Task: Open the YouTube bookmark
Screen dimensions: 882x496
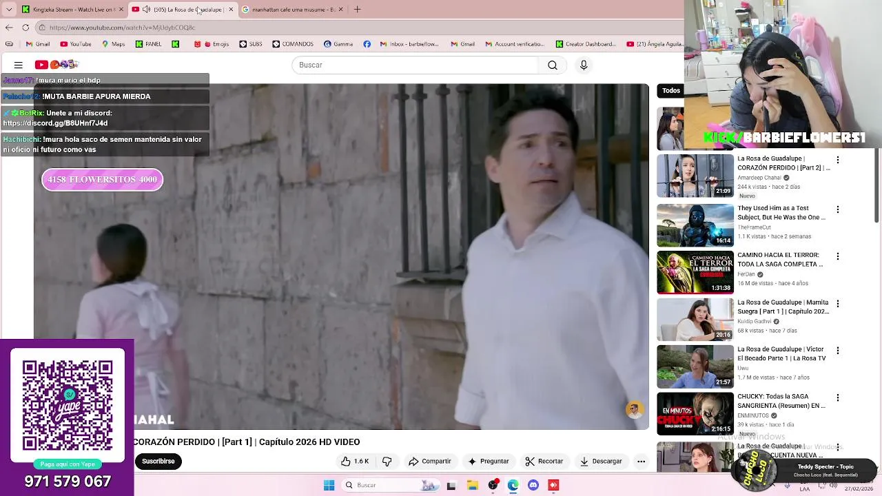Action: point(76,44)
